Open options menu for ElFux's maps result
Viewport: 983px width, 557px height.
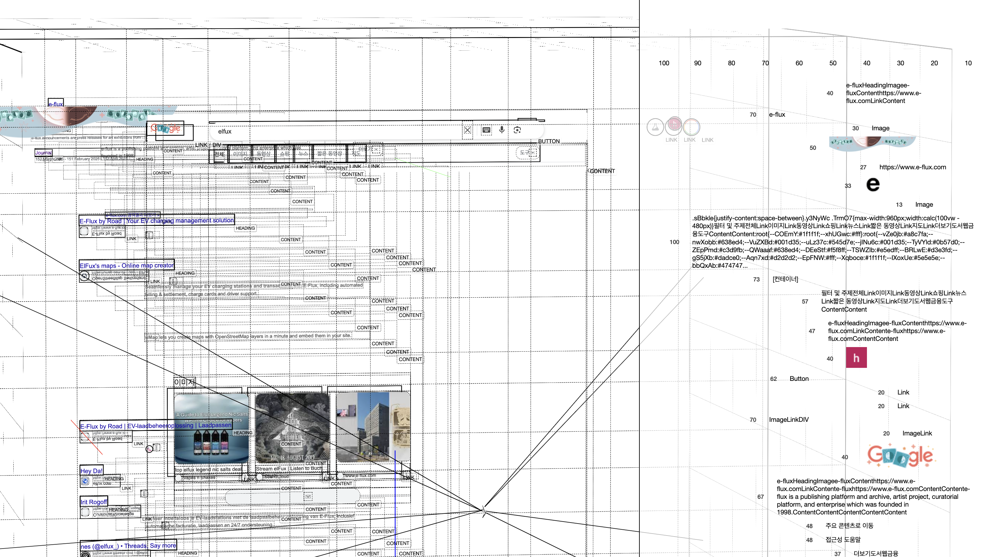point(173,280)
